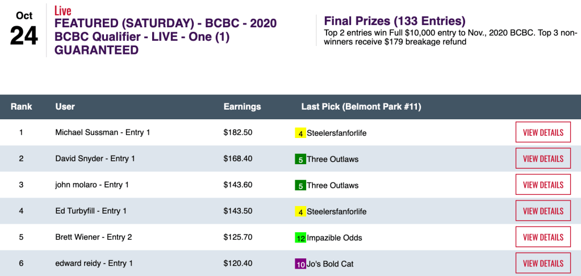Click the Final Prizes (133 Entries) heading
Viewport: 581px width, 276px height.
[x=394, y=21]
